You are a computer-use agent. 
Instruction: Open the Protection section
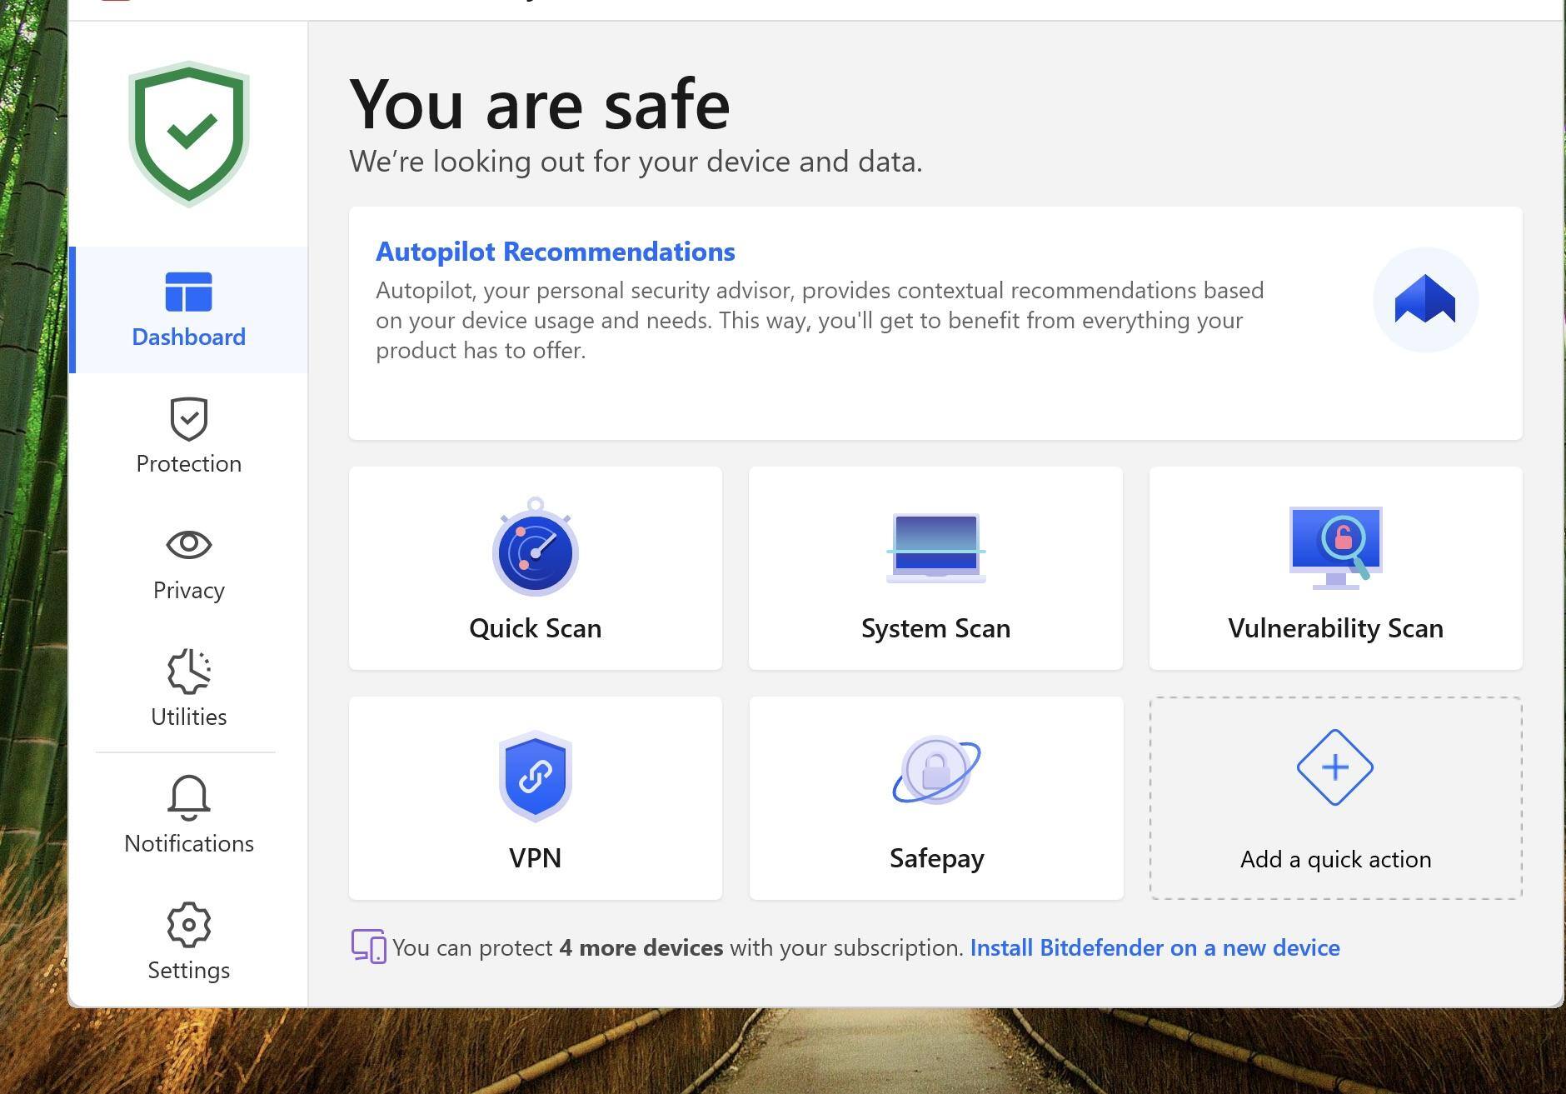(189, 437)
